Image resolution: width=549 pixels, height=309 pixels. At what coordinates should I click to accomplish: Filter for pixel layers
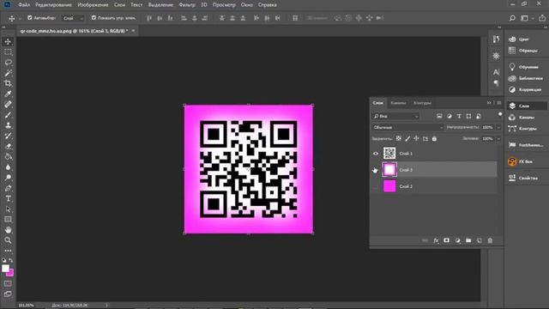[439, 116]
